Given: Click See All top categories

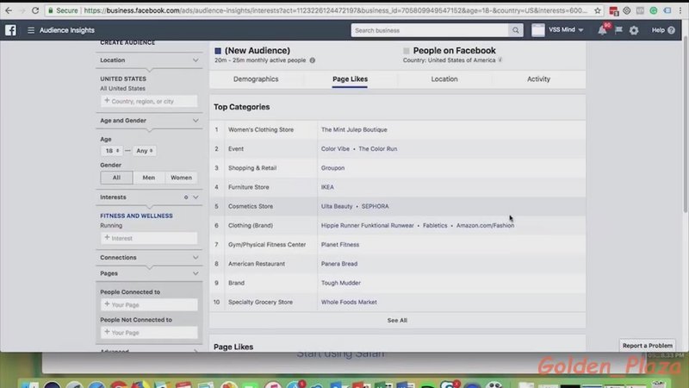Looking at the screenshot, I should click(397, 320).
